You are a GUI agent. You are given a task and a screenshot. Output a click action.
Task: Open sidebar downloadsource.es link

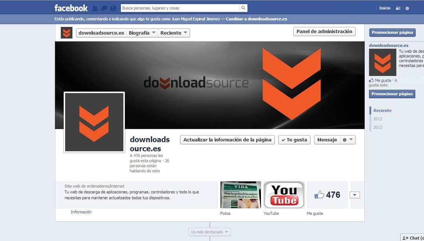(389, 45)
